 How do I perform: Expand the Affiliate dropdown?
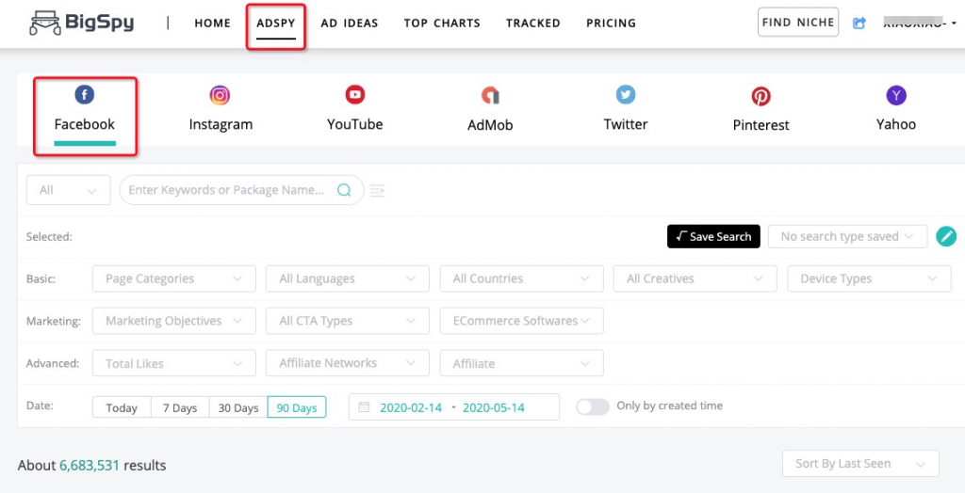coord(522,363)
